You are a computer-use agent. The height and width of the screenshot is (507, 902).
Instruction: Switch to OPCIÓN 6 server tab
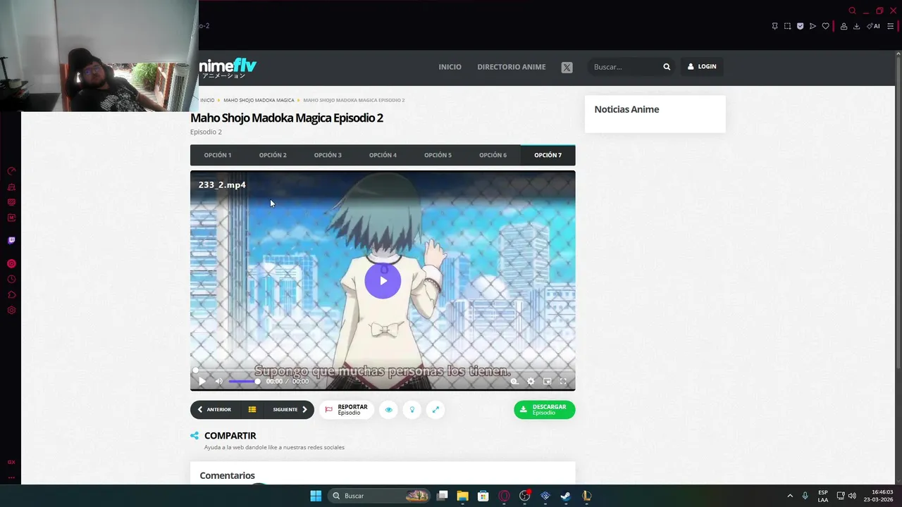493,155
